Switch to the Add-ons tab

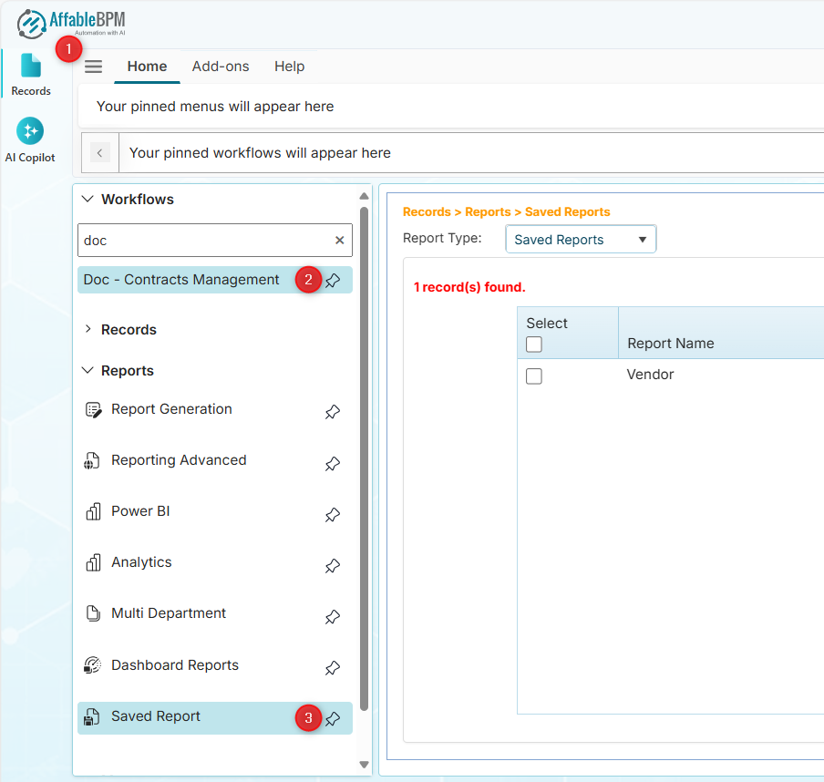221,66
